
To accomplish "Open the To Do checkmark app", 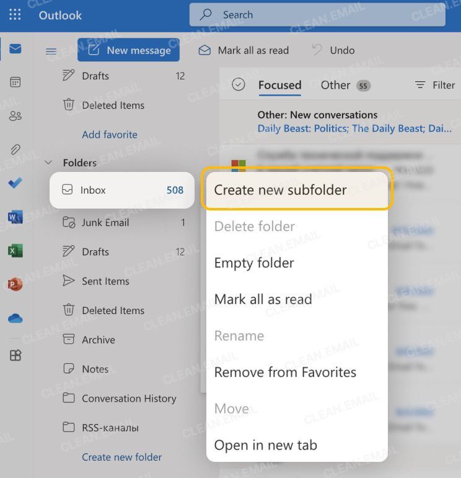I will [x=15, y=183].
